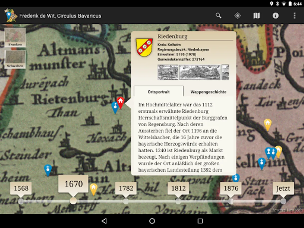Switch to the Ortsportrait tab
This screenshot has width=304, height=228.
tap(159, 92)
